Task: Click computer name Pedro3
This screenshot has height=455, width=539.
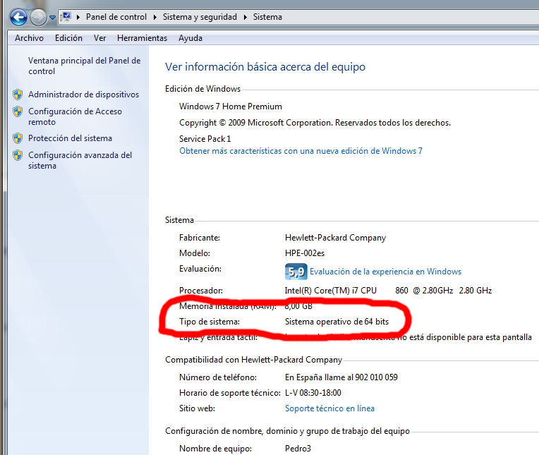Action: point(298,449)
